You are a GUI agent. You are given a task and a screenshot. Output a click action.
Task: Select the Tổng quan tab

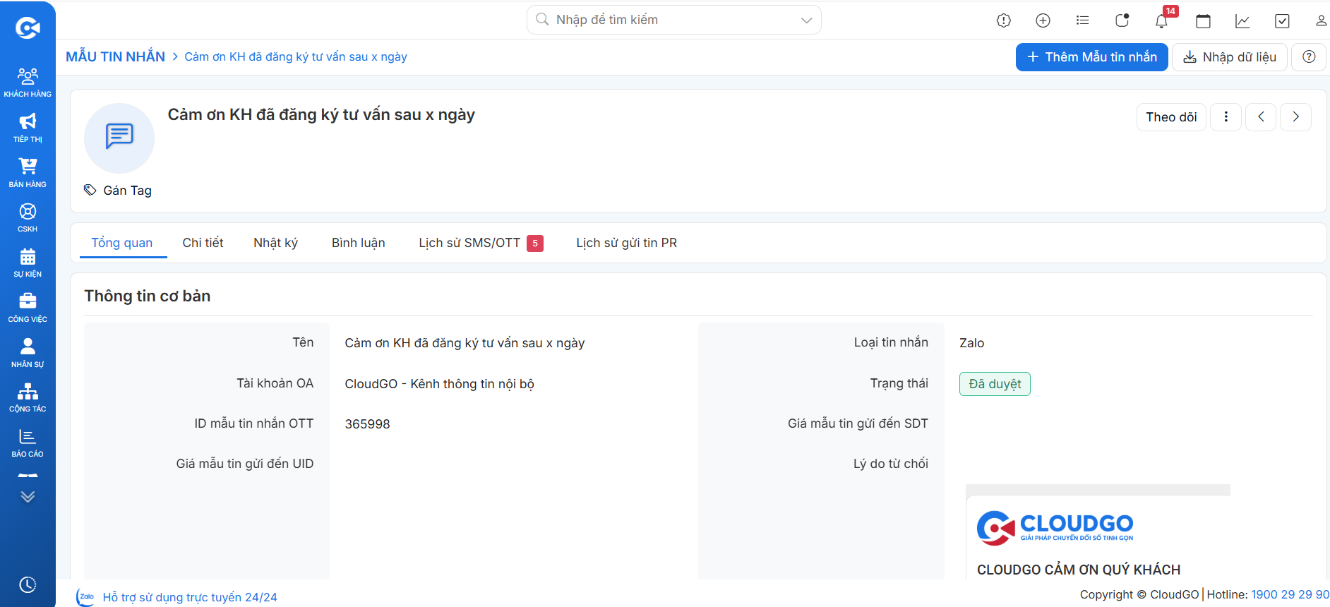122,243
